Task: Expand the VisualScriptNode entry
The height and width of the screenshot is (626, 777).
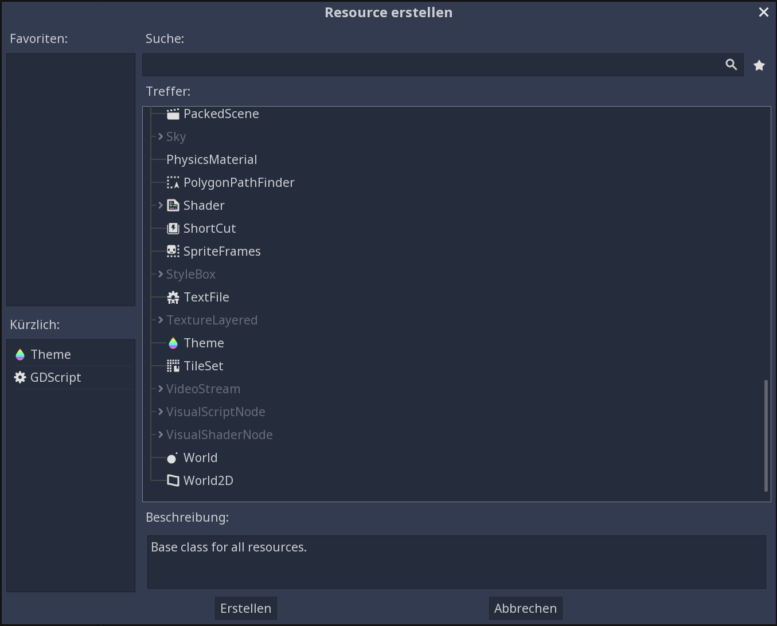Action: pyautogui.click(x=161, y=412)
